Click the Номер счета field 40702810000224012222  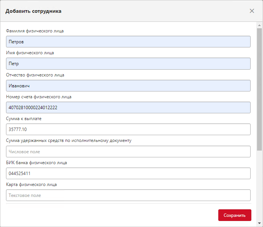pos(128,108)
